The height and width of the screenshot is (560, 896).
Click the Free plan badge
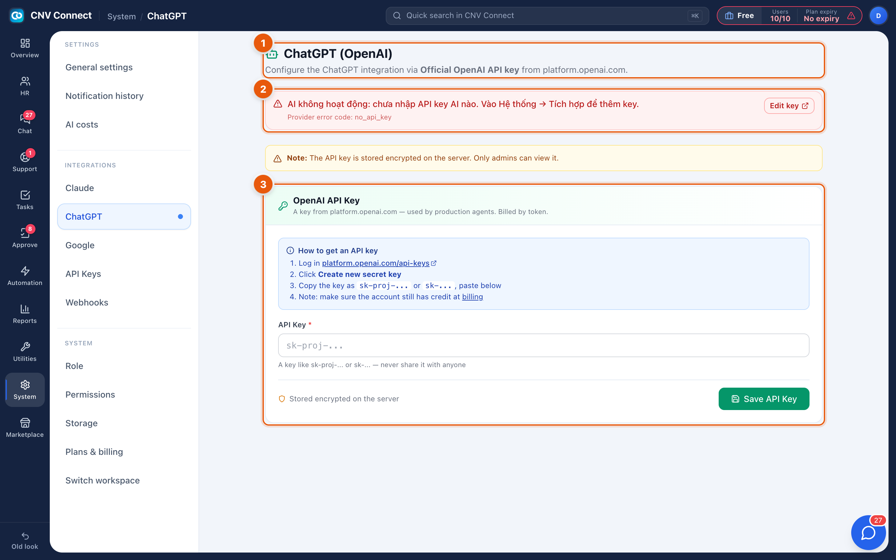tap(740, 16)
